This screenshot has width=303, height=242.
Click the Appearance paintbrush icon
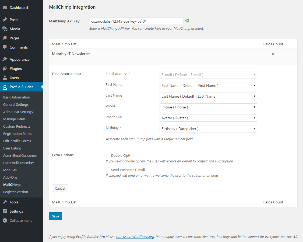coord(5,59)
